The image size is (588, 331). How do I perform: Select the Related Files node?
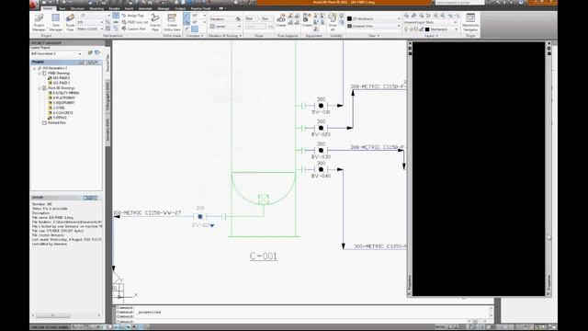[x=57, y=122]
